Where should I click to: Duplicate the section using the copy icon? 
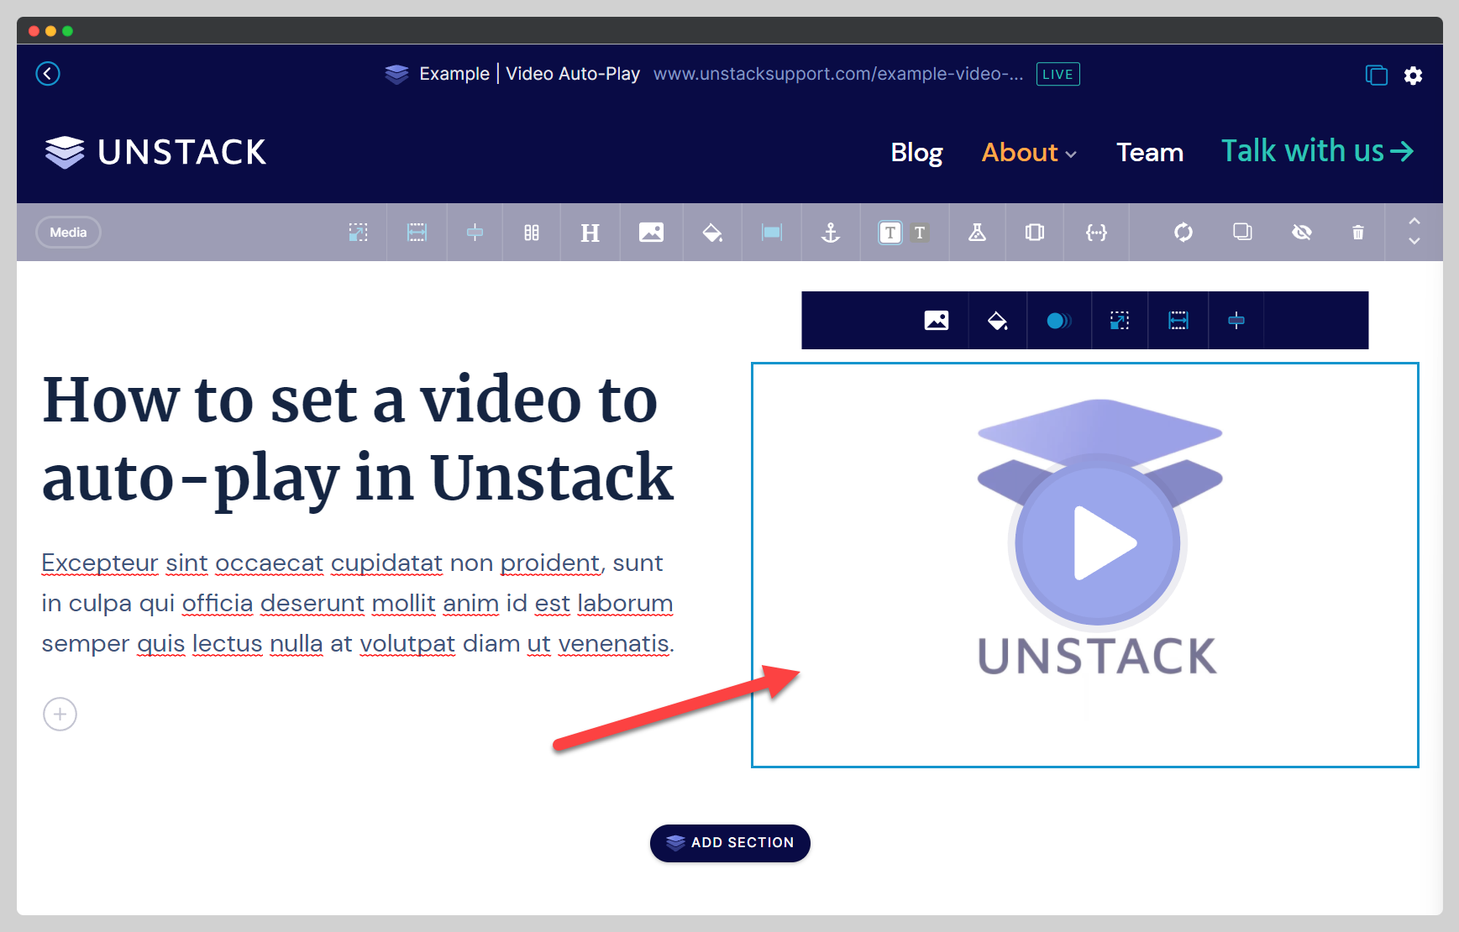1242,232
